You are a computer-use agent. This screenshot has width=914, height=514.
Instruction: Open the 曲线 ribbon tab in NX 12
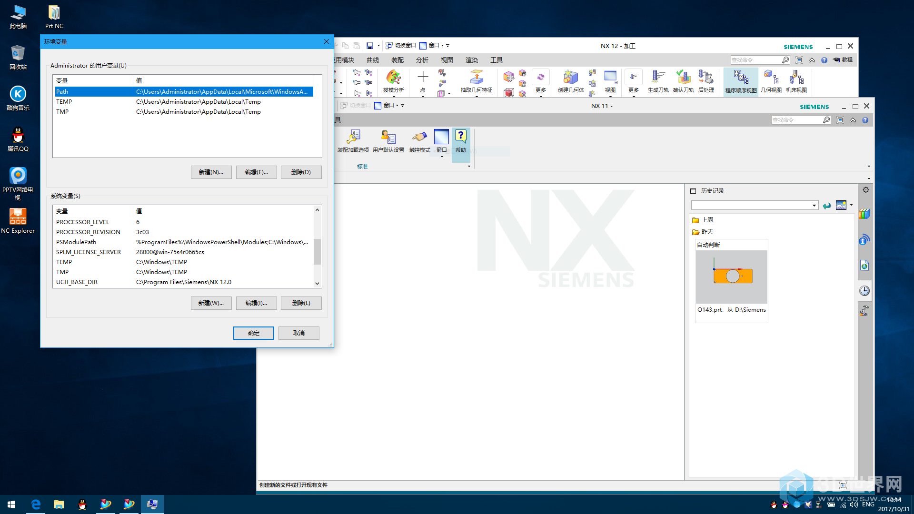(373, 60)
